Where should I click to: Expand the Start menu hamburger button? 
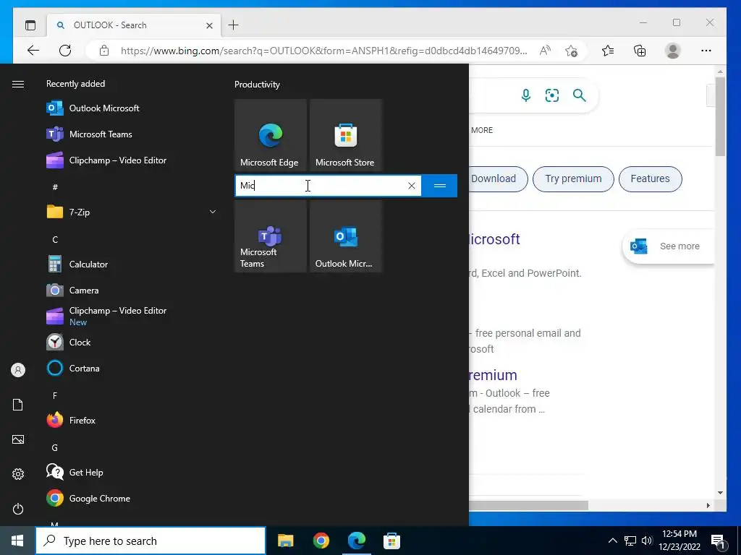pyautogui.click(x=18, y=84)
